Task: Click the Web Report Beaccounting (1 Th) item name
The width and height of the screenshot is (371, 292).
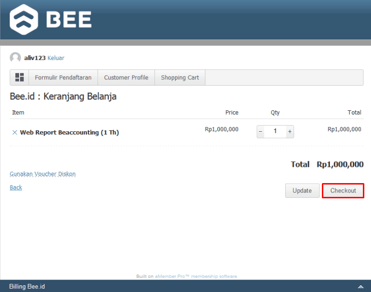Action: click(69, 132)
